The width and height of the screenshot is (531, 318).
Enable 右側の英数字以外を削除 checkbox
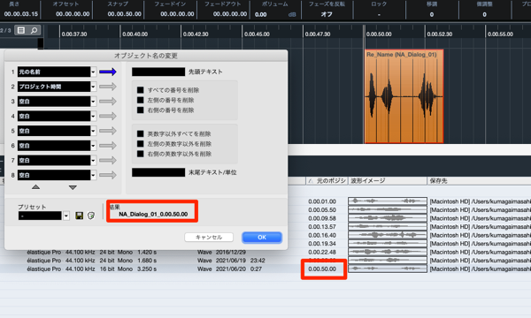pyautogui.click(x=140, y=154)
